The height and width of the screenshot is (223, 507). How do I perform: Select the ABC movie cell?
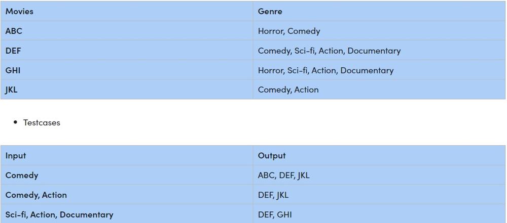(x=127, y=31)
